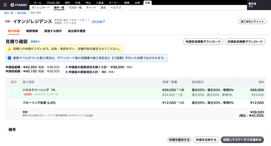Open the 精算 top menu
Image resolution: width=271 pixels, height=146 pixels.
click(127, 3)
